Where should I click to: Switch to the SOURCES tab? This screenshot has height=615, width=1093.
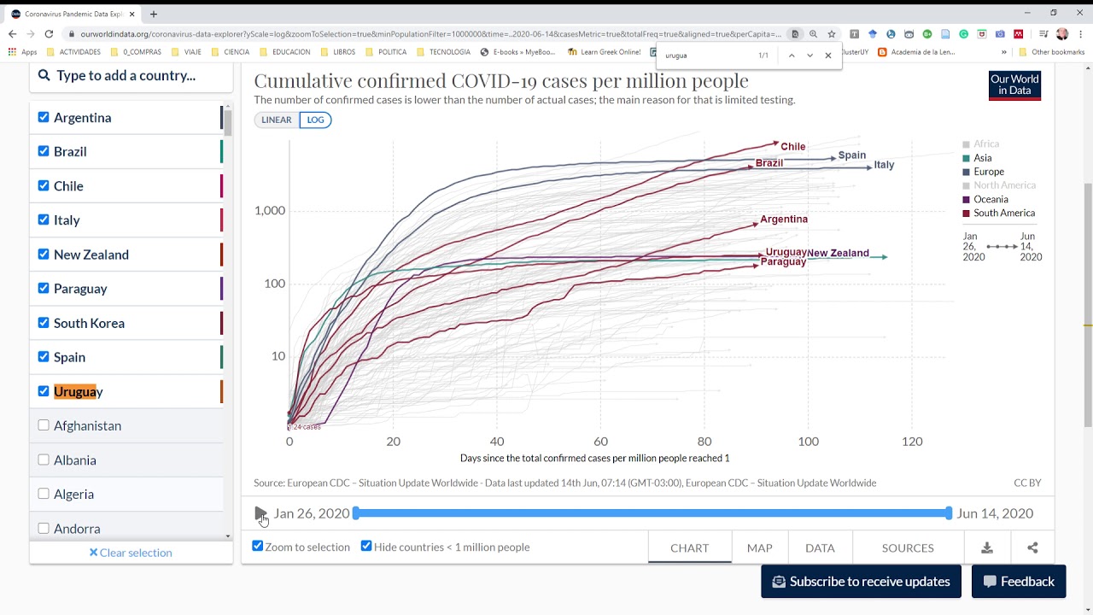[x=908, y=548]
